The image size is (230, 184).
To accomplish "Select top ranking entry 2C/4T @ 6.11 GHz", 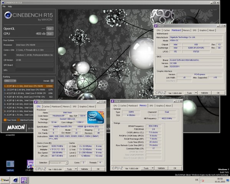I will (x=29, y=86).
